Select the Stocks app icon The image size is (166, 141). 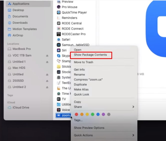coord(59,72)
